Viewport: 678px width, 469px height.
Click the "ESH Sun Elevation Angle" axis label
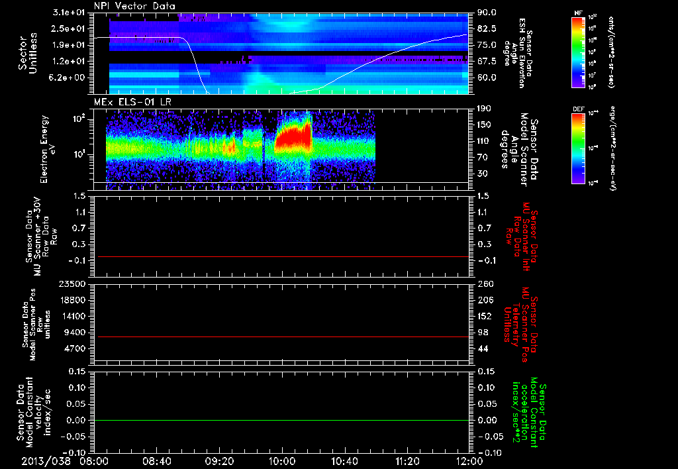tap(519, 53)
